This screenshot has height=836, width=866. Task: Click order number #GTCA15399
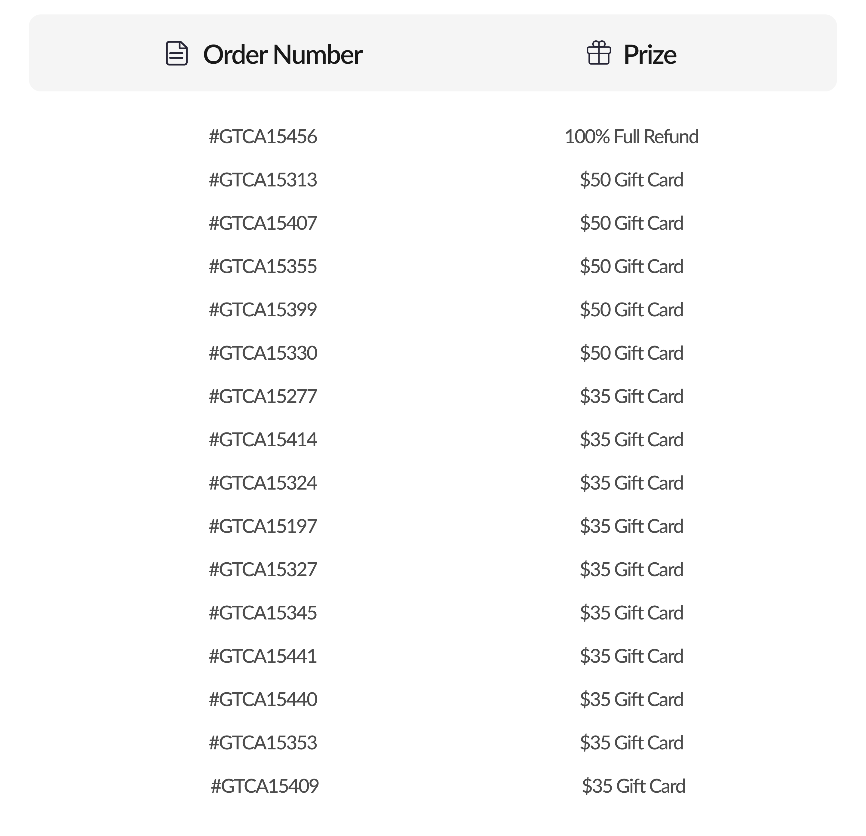pyautogui.click(x=263, y=310)
